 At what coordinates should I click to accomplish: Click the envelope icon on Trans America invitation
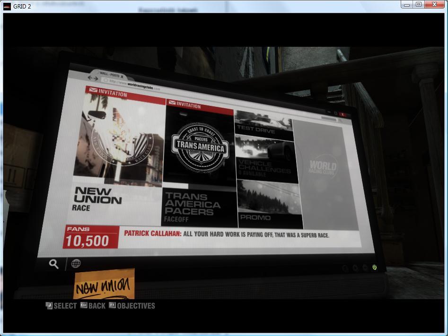point(172,103)
